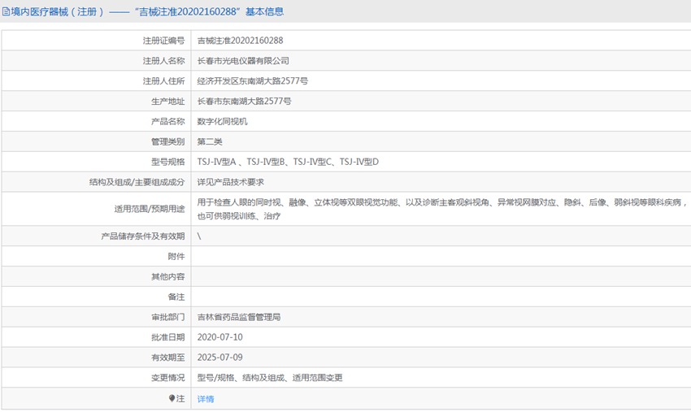691x412 pixels.
Task: Select product name 数字化同视机
Action: pos(222,121)
